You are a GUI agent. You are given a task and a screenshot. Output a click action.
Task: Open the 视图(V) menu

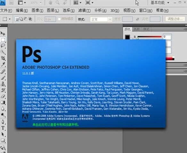tap(129, 11)
